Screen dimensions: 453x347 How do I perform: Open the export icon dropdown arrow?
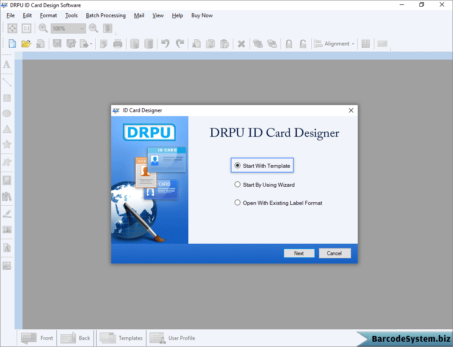click(x=91, y=44)
